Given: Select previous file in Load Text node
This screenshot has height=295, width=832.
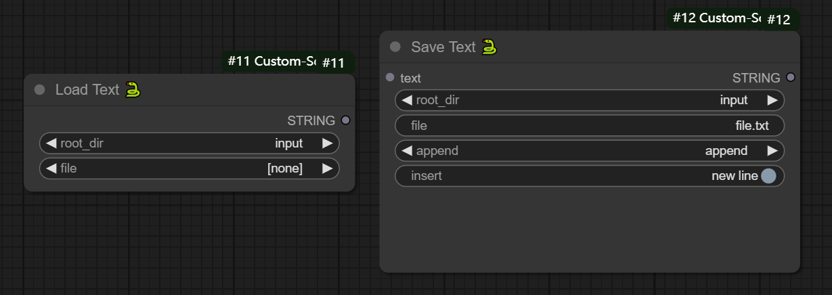Looking at the screenshot, I should click(51, 168).
